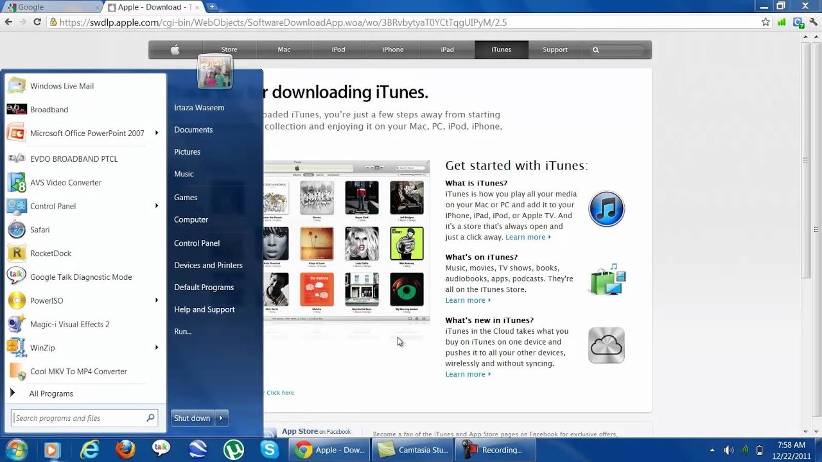Open Default Programs
This screenshot has width=822, height=462.
click(204, 287)
